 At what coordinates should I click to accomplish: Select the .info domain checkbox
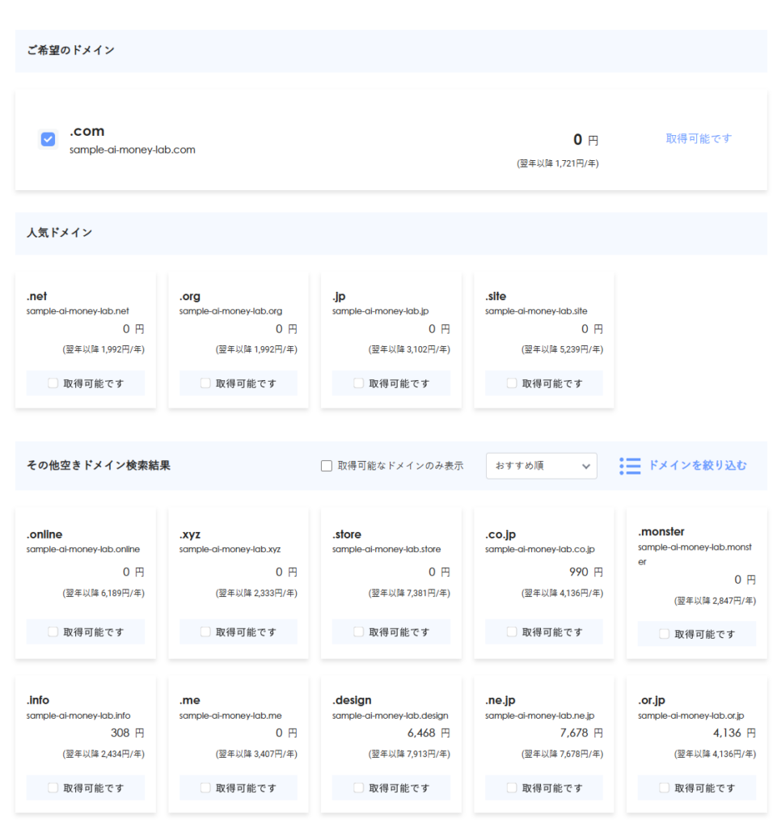[x=53, y=788]
